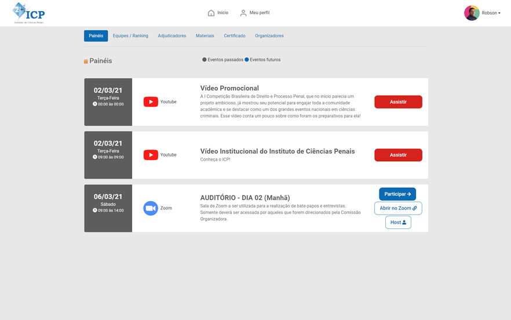Select the Materiais tab
Image resolution: width=511 pixels, height=320 pixels.
click(x=205, y=36)
